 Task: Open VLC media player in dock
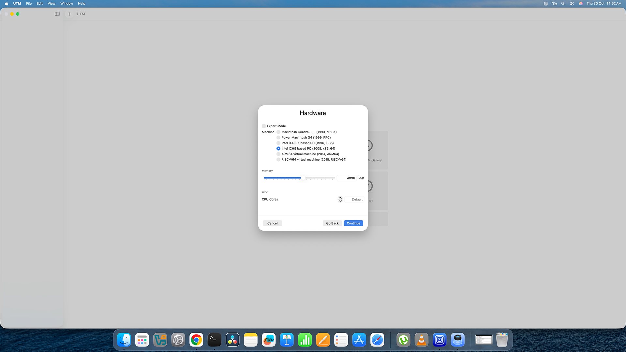coord(421,340)
